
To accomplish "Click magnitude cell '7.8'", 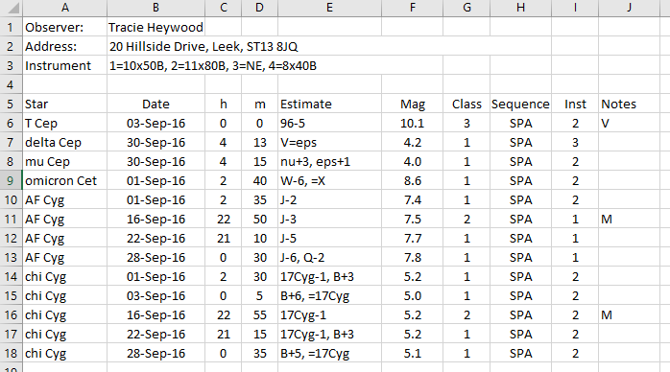I will (413, 257).
